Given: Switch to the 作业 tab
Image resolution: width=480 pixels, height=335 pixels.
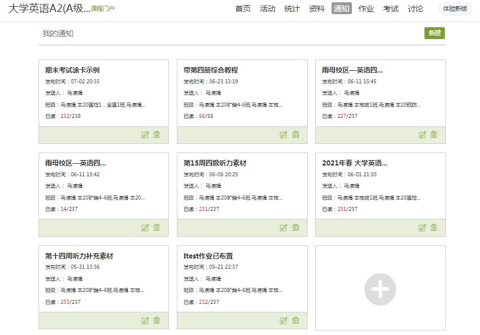Looking at the screenshot, I should pyautogui.click(x=366, y=9).
